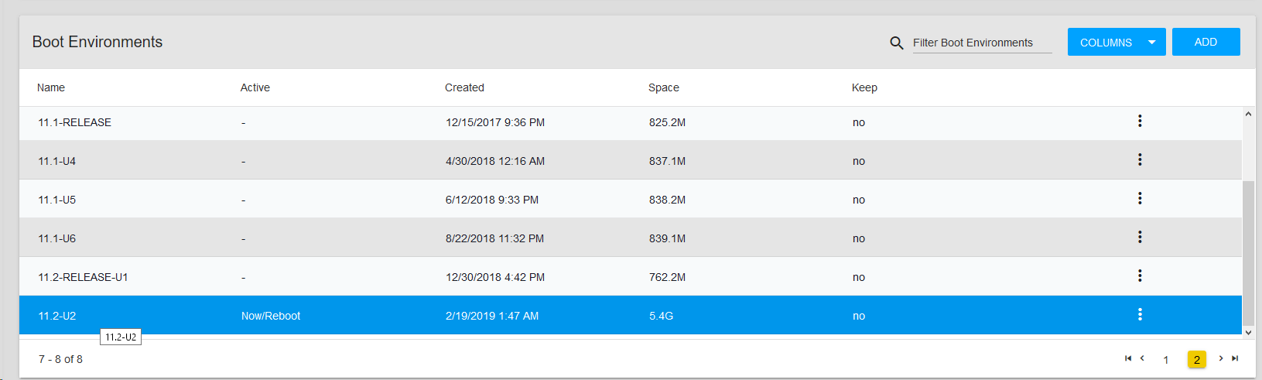Image resolution: width=1262 pixels, height=380 pixels.
Task: Open actions menu for 11.1-RELEASE row
Action: click(x=1140, y=122)
